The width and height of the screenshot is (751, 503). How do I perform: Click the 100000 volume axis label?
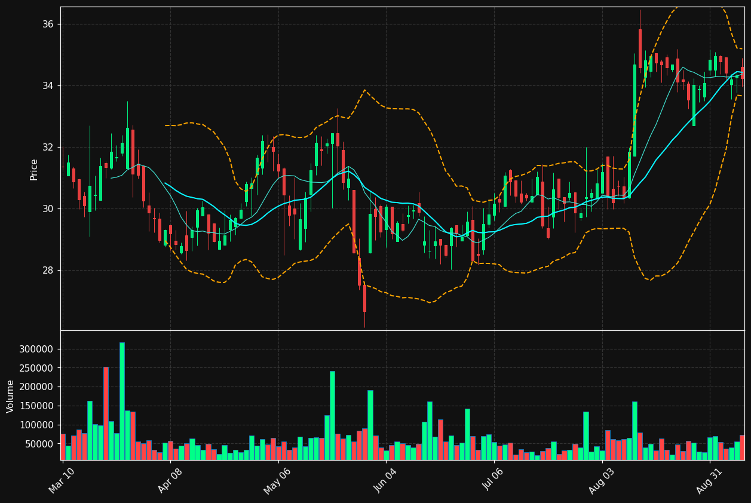37,425
